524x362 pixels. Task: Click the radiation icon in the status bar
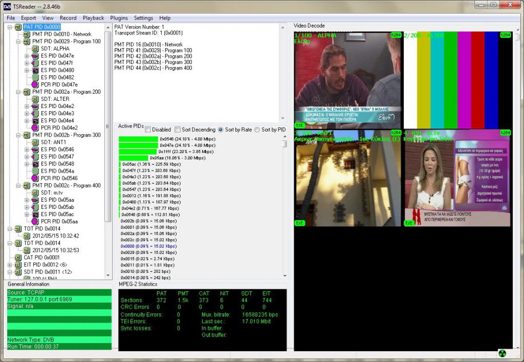tap(503, 353)
